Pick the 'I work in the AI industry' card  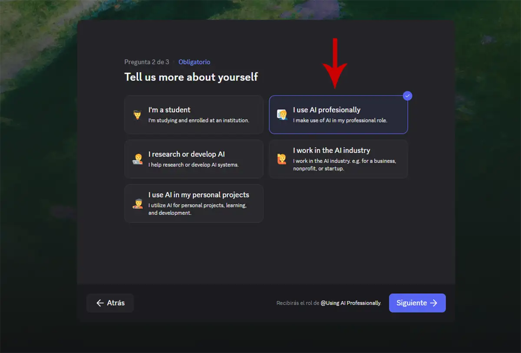[x=338, y=159]
